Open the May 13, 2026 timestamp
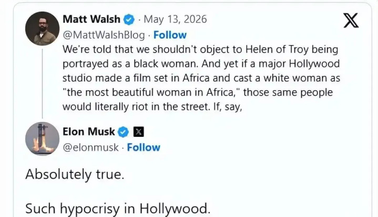The width and height of the screenshot is (378, 217). point(175,19)
